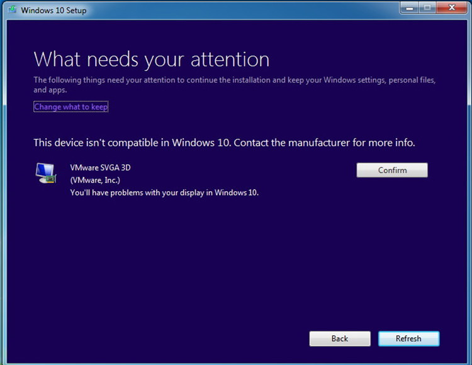Select the 'VMware SVGA 3D' device name
The image size is (472, 365).
click(100, 169)
